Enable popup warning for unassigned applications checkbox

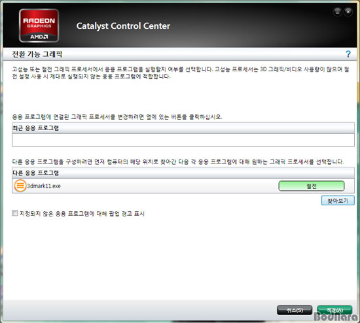pos(14,213)
